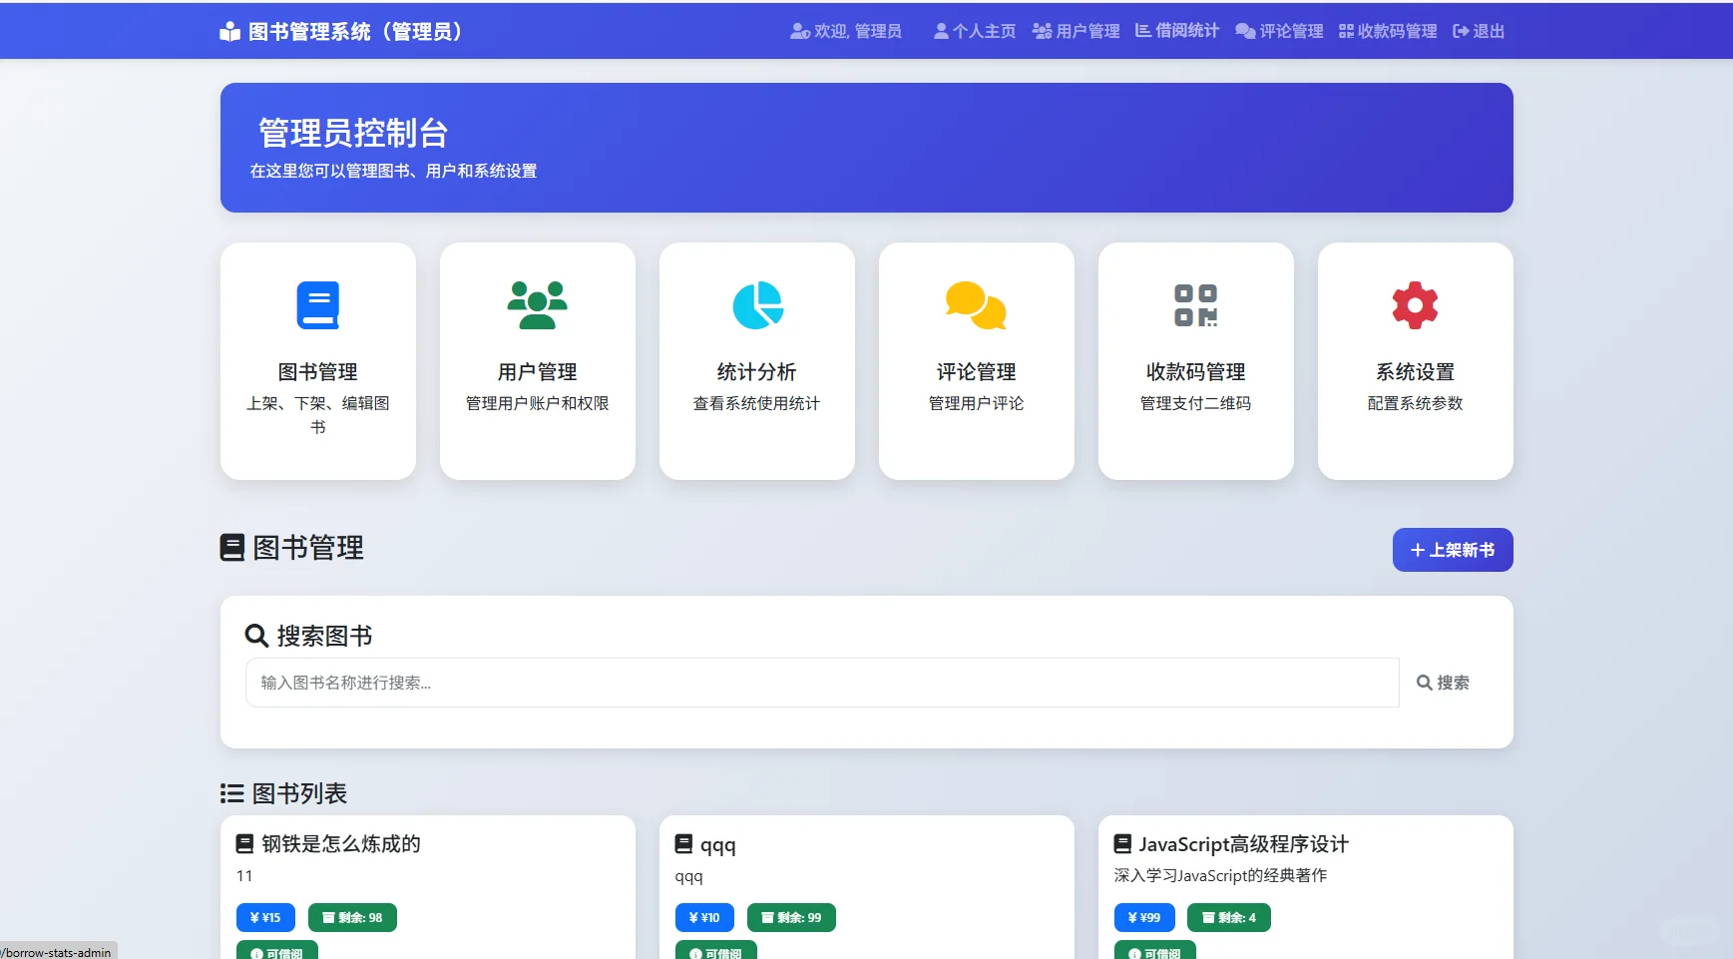The height and width of the screenshot is (959, 1733).
Task: Open the 图书管理 book icon card
Action: pyautogui.click(x=317, y=304)
